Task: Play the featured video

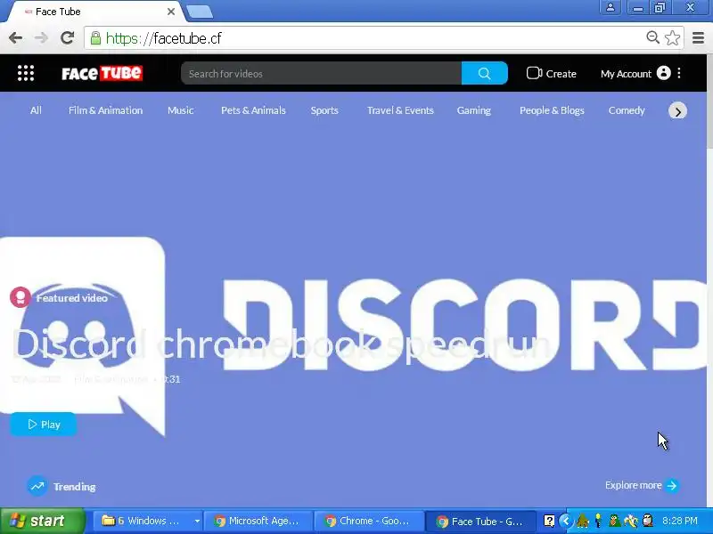Action: [x=43, y=425]
